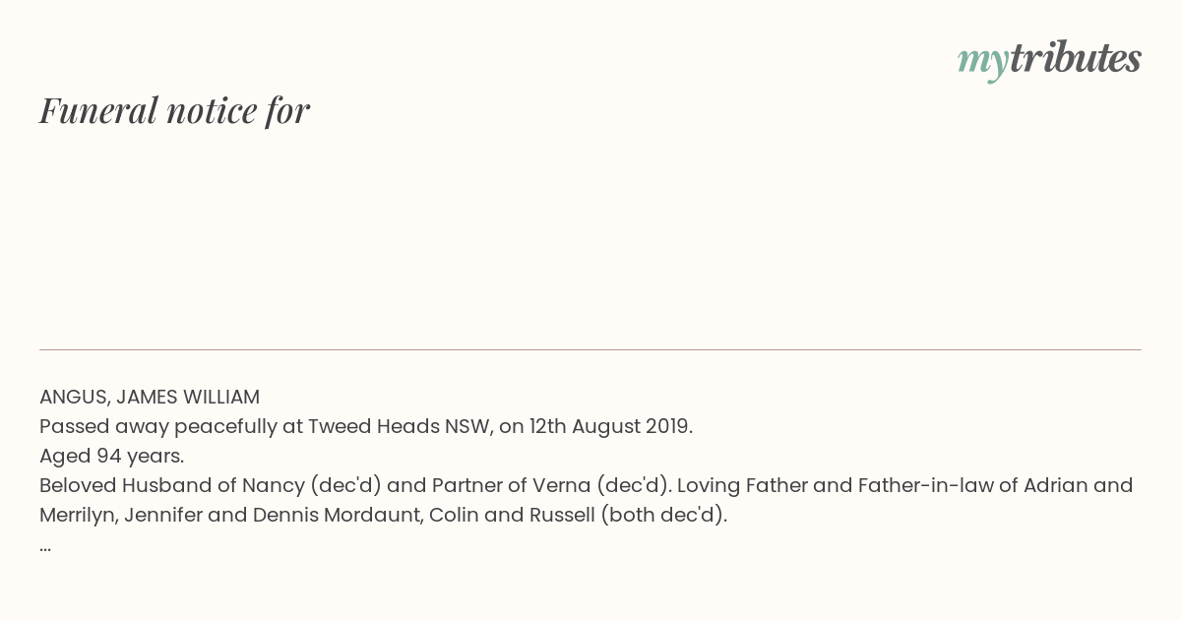Image resolution: width=1181 pixels, height=620 pixels.
Task: Click 'Colin and Russell (both dec'd)' text
Action: click(578, 516)
